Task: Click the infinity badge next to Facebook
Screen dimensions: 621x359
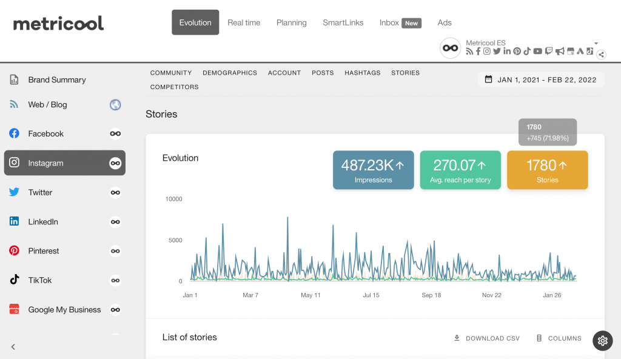Action: point(115,133)
